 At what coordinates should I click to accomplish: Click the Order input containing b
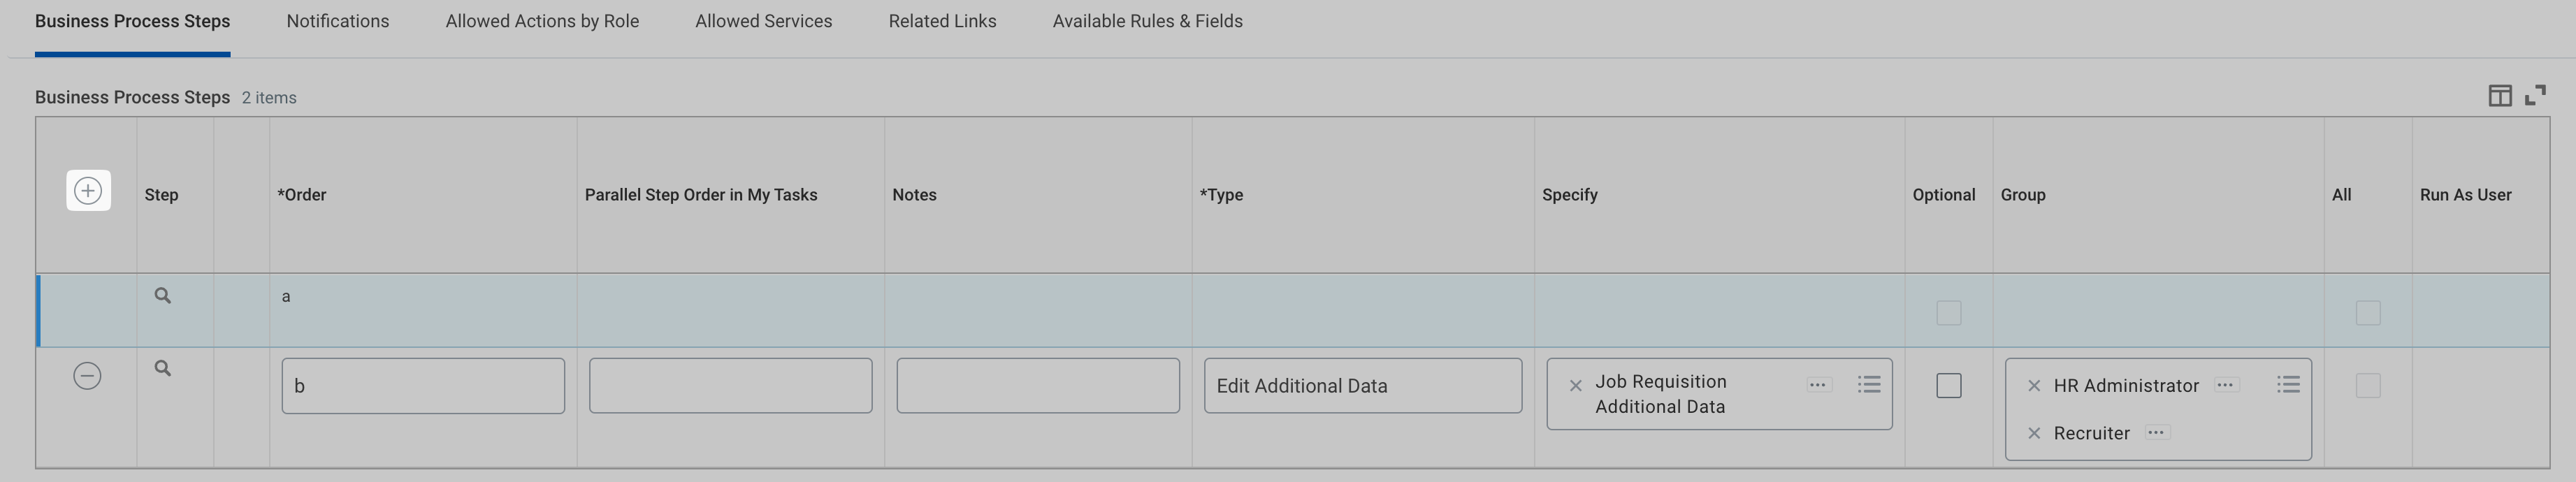pyautogui.click(x=423, y=386)
